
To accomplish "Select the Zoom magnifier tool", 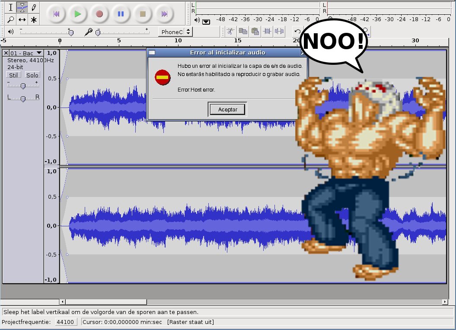I will [11, 19].
